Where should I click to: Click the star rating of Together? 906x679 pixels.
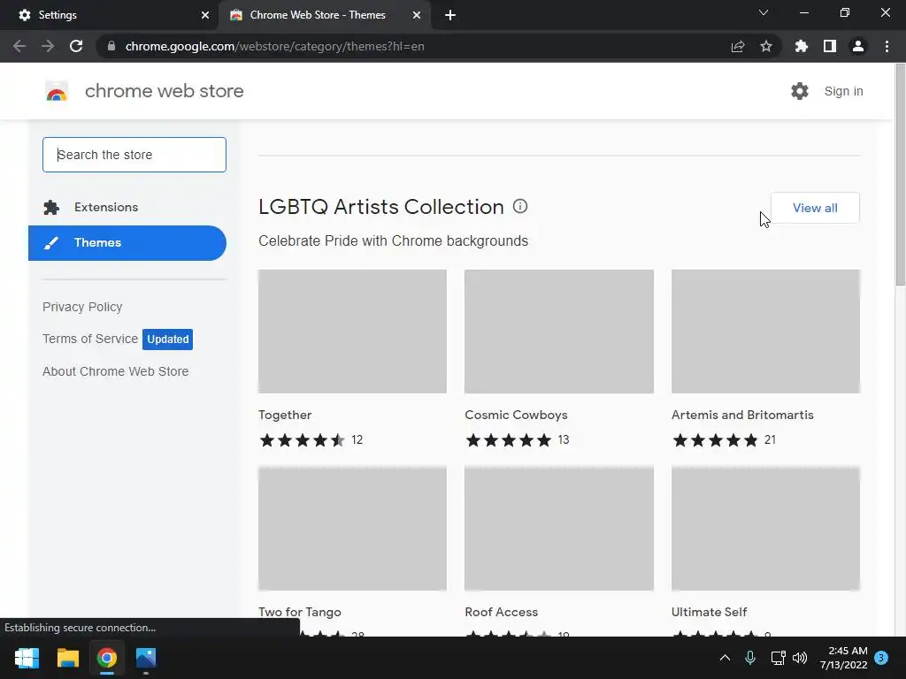(303, 440)
